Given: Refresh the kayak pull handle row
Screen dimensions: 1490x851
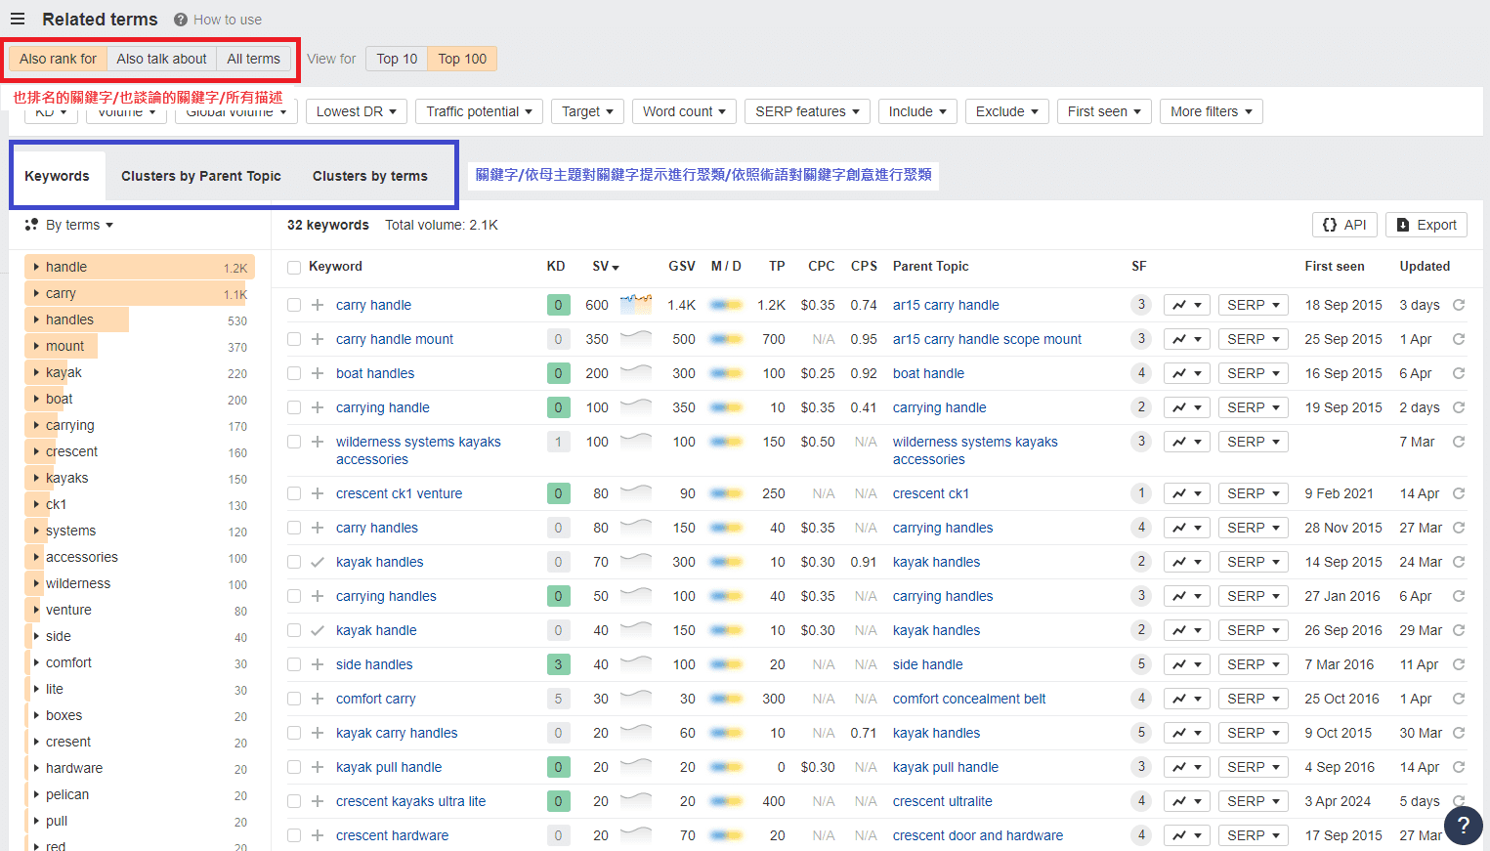Looking at the screenshot, I should [1459, 767].
